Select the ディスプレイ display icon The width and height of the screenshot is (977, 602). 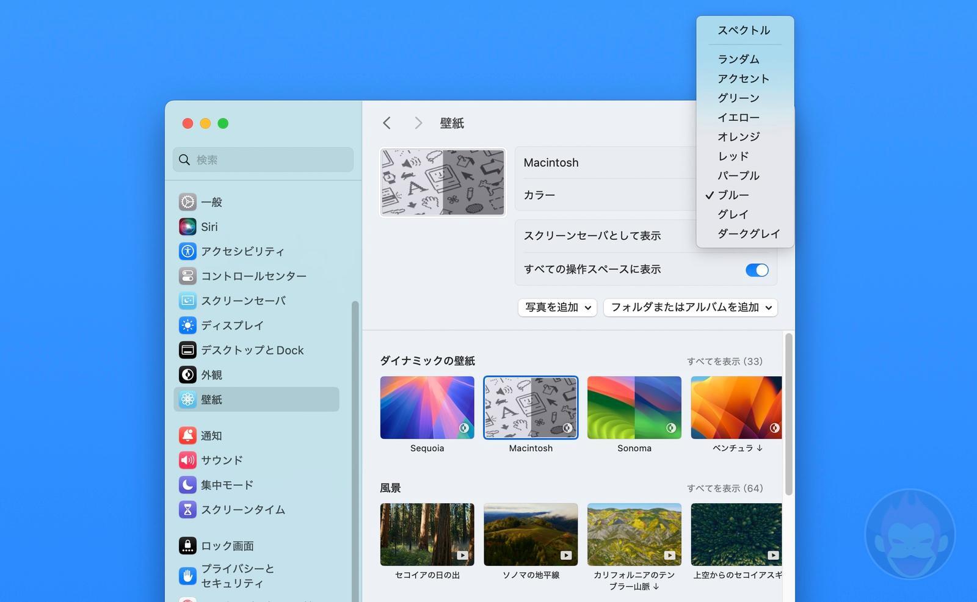click(x=187, y=325)
